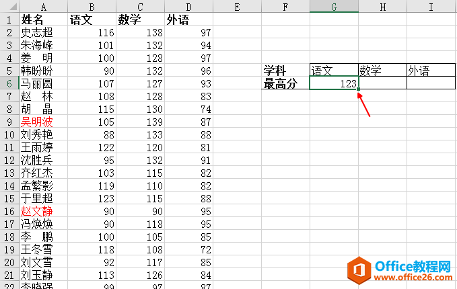Click the name 史志超

(x=36, y=32)
